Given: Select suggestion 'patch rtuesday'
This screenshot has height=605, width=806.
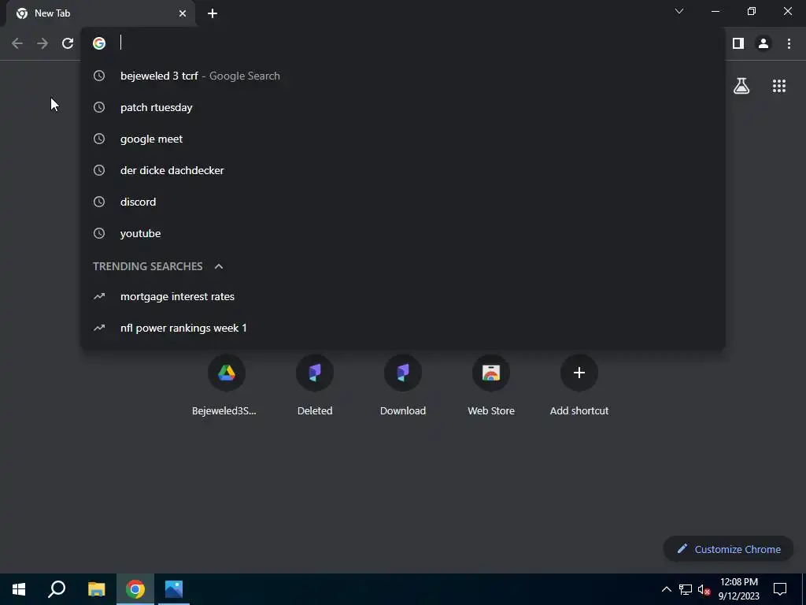Looking at the screenshot, I should [403, 107].
